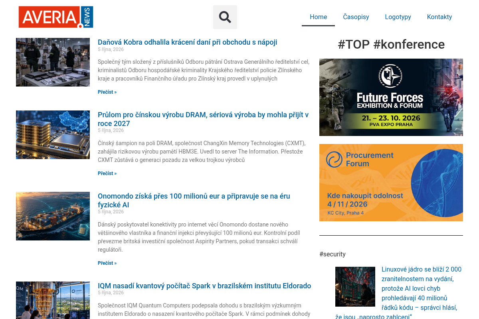
Task: Click the date under Onomondo headline
Action: (x=111, y=212)
